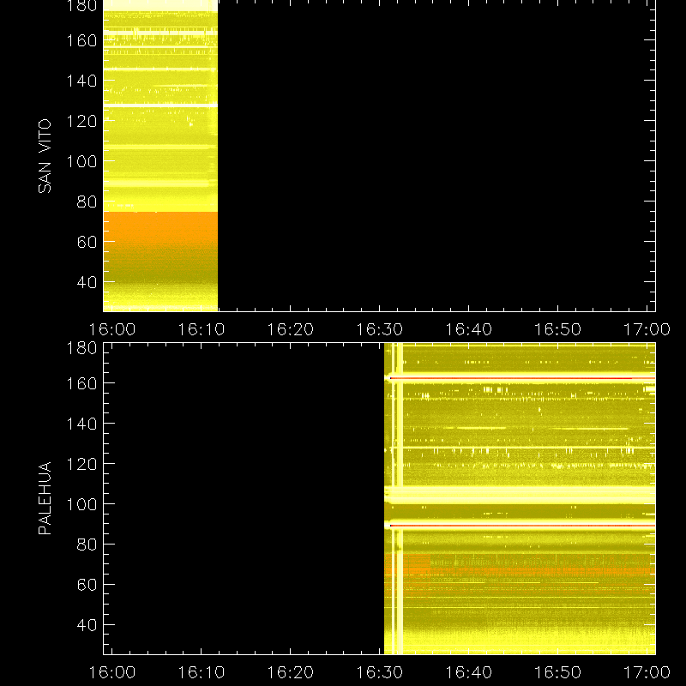Pick the 80 tick label on PALEHUA axis

tap(87, 545)
